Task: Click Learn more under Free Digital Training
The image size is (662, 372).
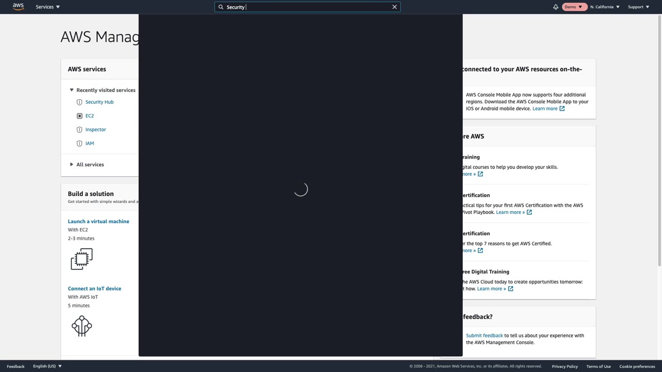Action: coord(491,289)
